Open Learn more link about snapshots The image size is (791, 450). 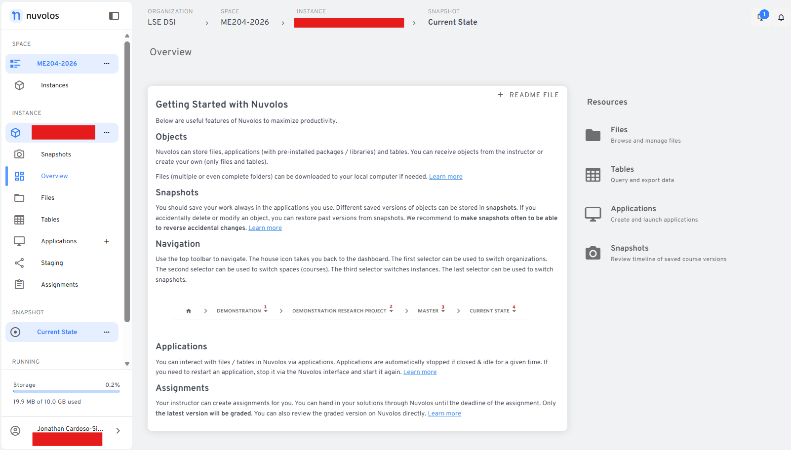[x=265, y=228]
